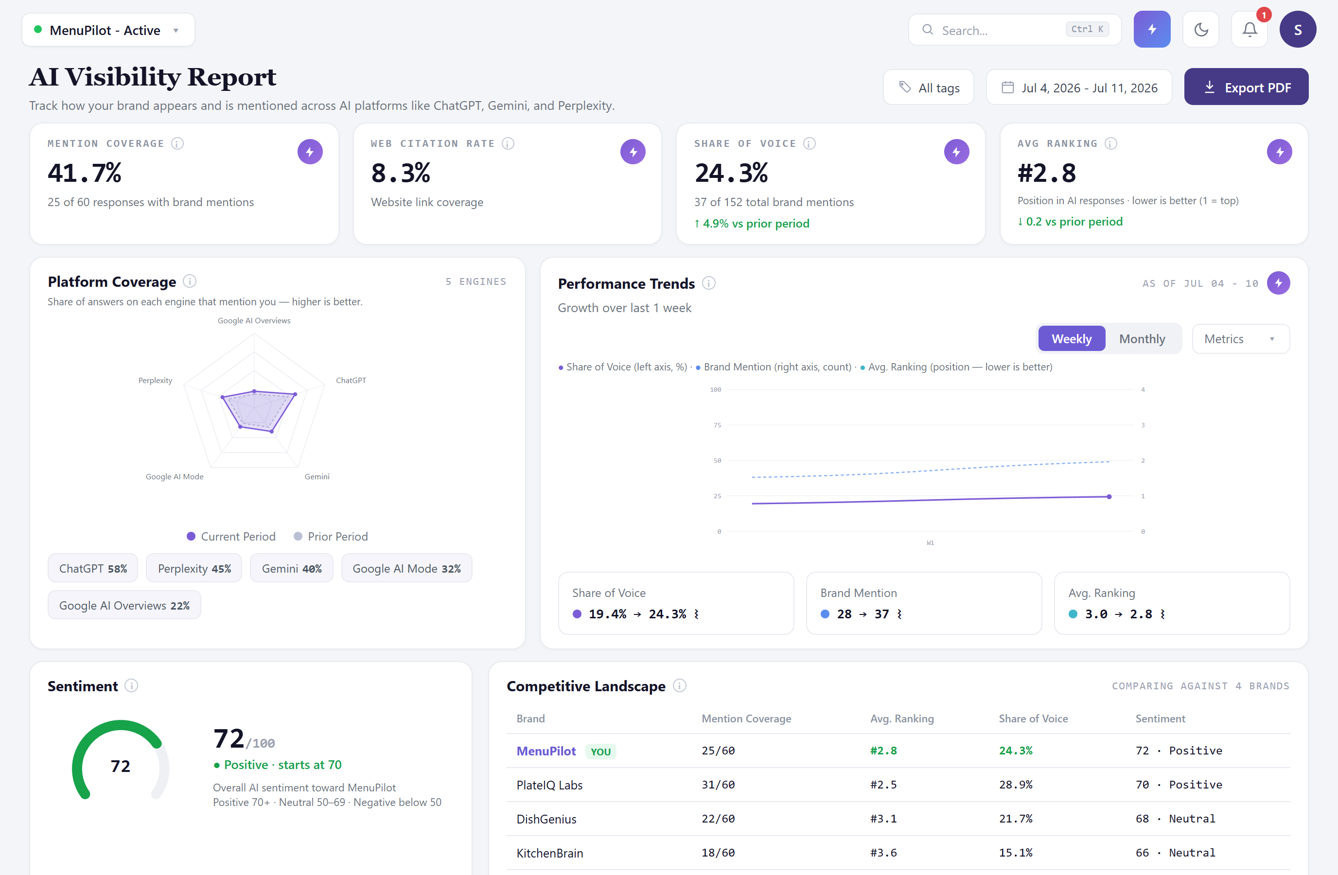Switch to the Monthly tab
Screen dimensions: 1338x875
click(1142, 339)
